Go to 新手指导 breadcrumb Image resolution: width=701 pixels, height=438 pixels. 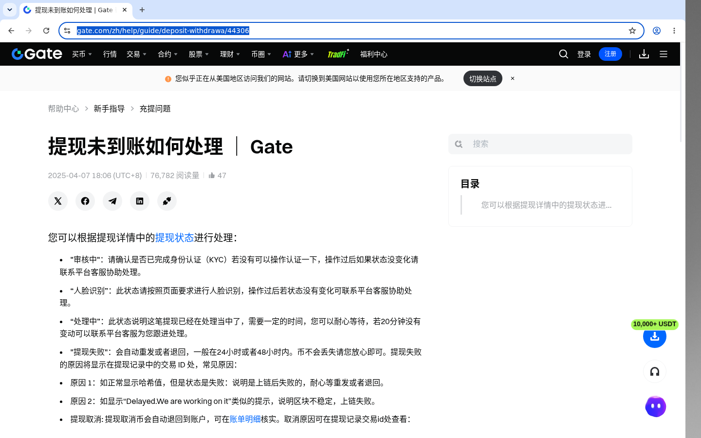[x=109, y=109]
